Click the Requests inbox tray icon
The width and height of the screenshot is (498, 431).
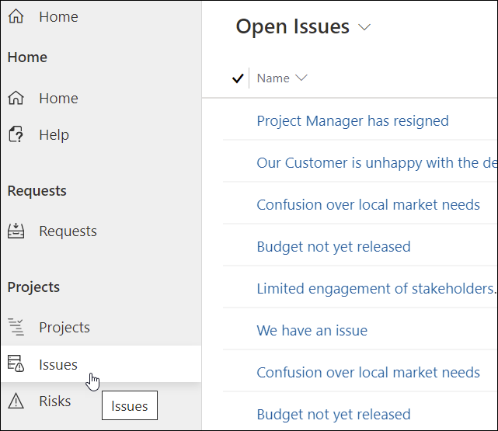pyautogui.click(x=16, y=231)
